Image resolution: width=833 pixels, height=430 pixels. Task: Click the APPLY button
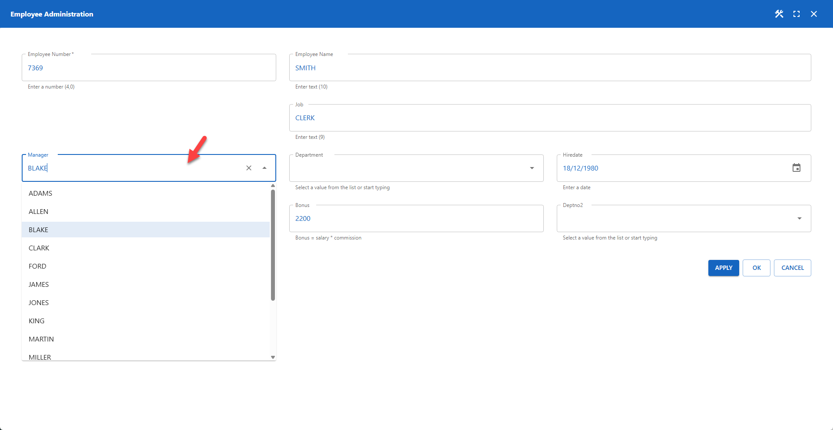tap(723, 268)
